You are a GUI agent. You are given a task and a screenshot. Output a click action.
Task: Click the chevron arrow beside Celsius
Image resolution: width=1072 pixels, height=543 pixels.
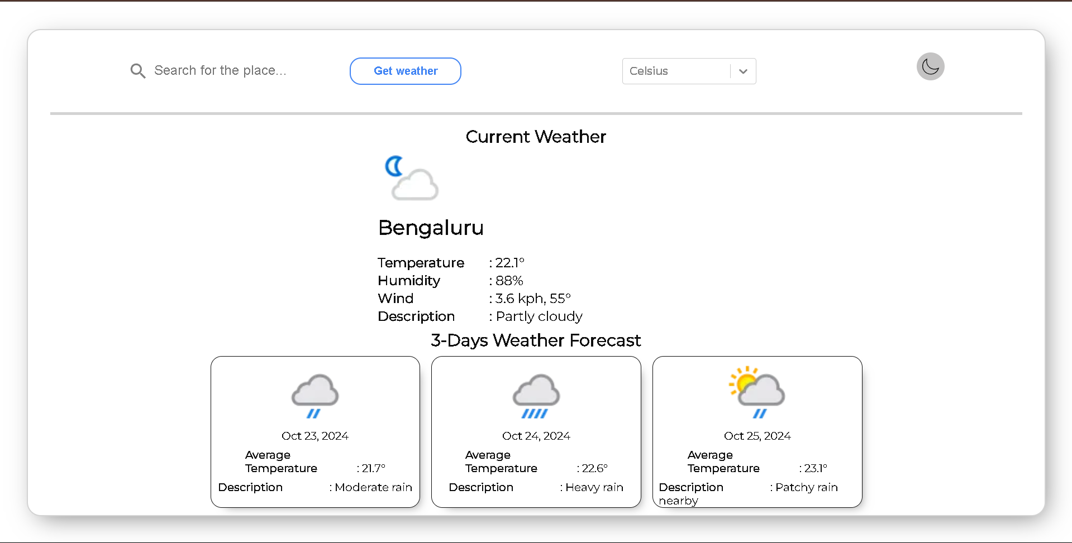[743, 71]
